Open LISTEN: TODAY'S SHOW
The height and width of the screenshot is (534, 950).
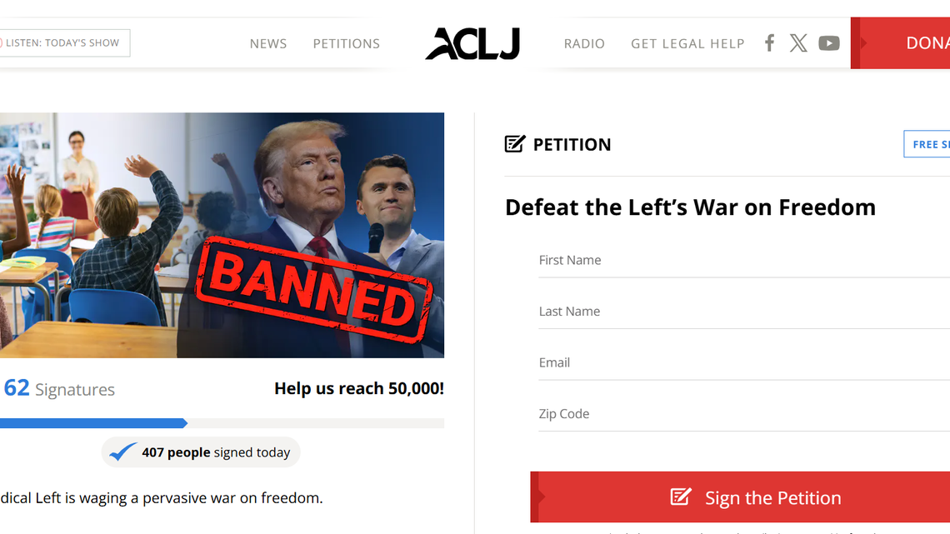coord(62,42)
